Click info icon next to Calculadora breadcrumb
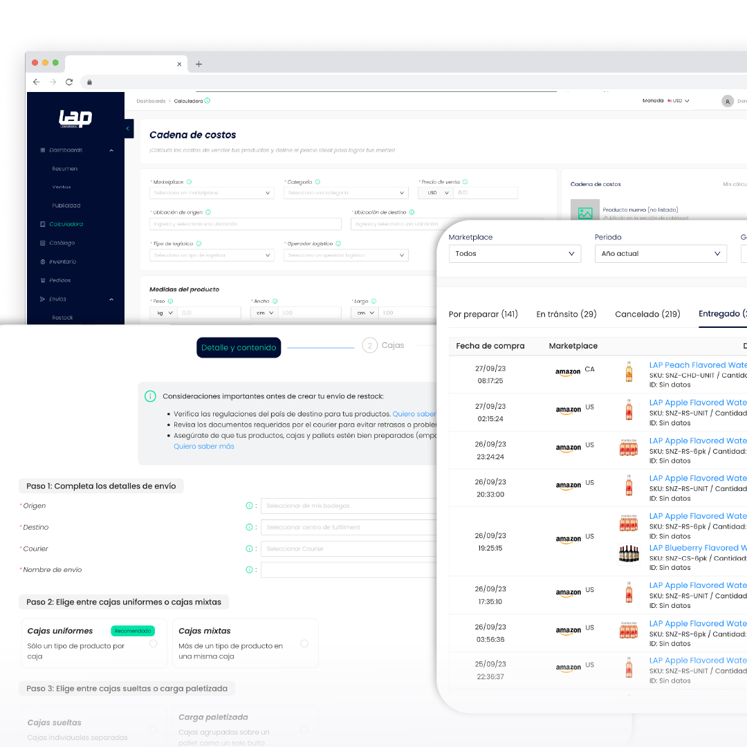This screenshot has height=747, width=747. click(x=207, y=100)
